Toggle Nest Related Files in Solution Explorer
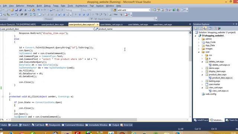The width and height of the screenshot is (238, 134). (205, 28)
